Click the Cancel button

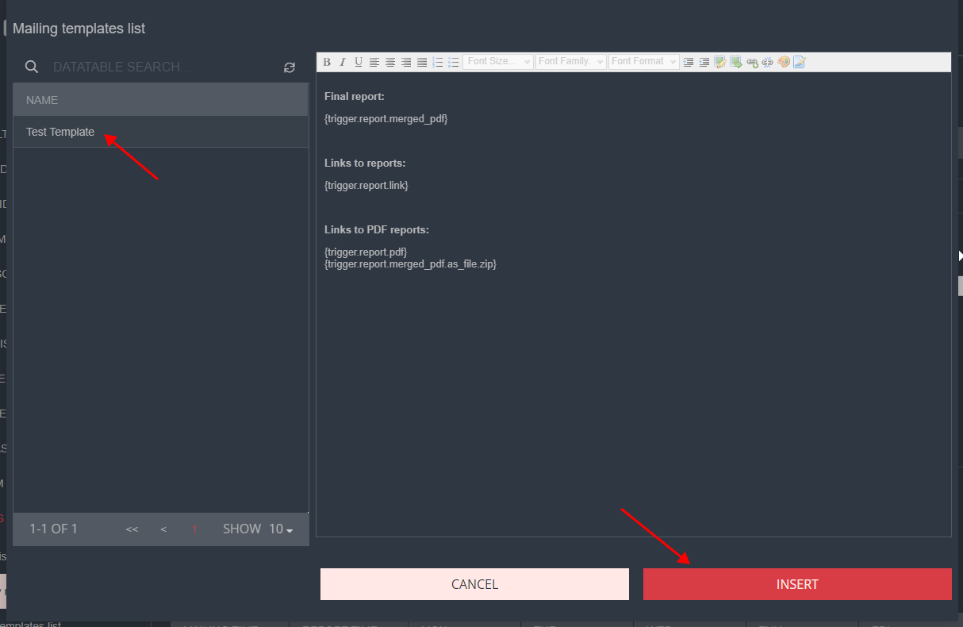pos(474,584)
